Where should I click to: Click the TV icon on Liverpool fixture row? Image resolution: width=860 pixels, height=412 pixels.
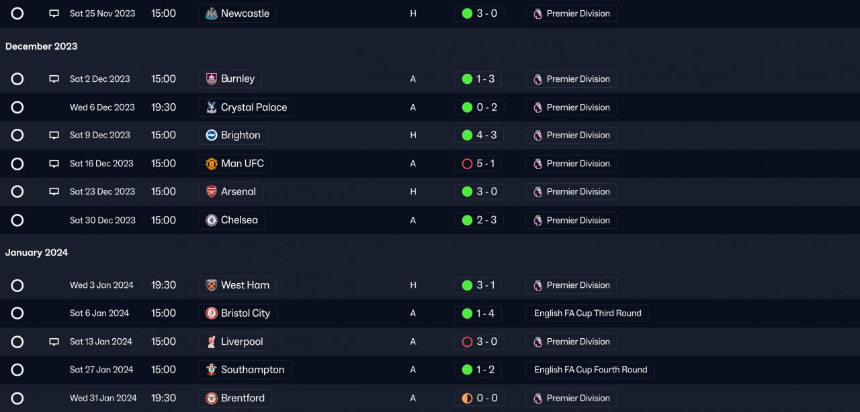click(x=54, y=342)
